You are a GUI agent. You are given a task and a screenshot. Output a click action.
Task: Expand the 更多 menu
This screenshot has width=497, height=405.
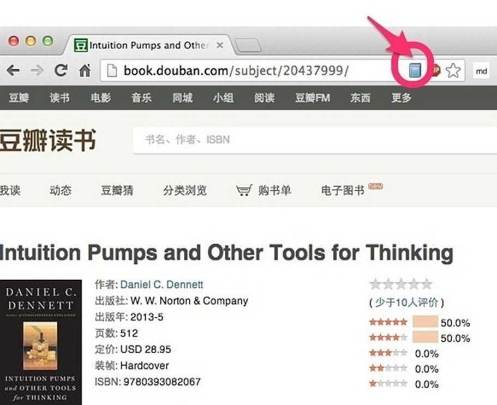click(x=402, y=98)
